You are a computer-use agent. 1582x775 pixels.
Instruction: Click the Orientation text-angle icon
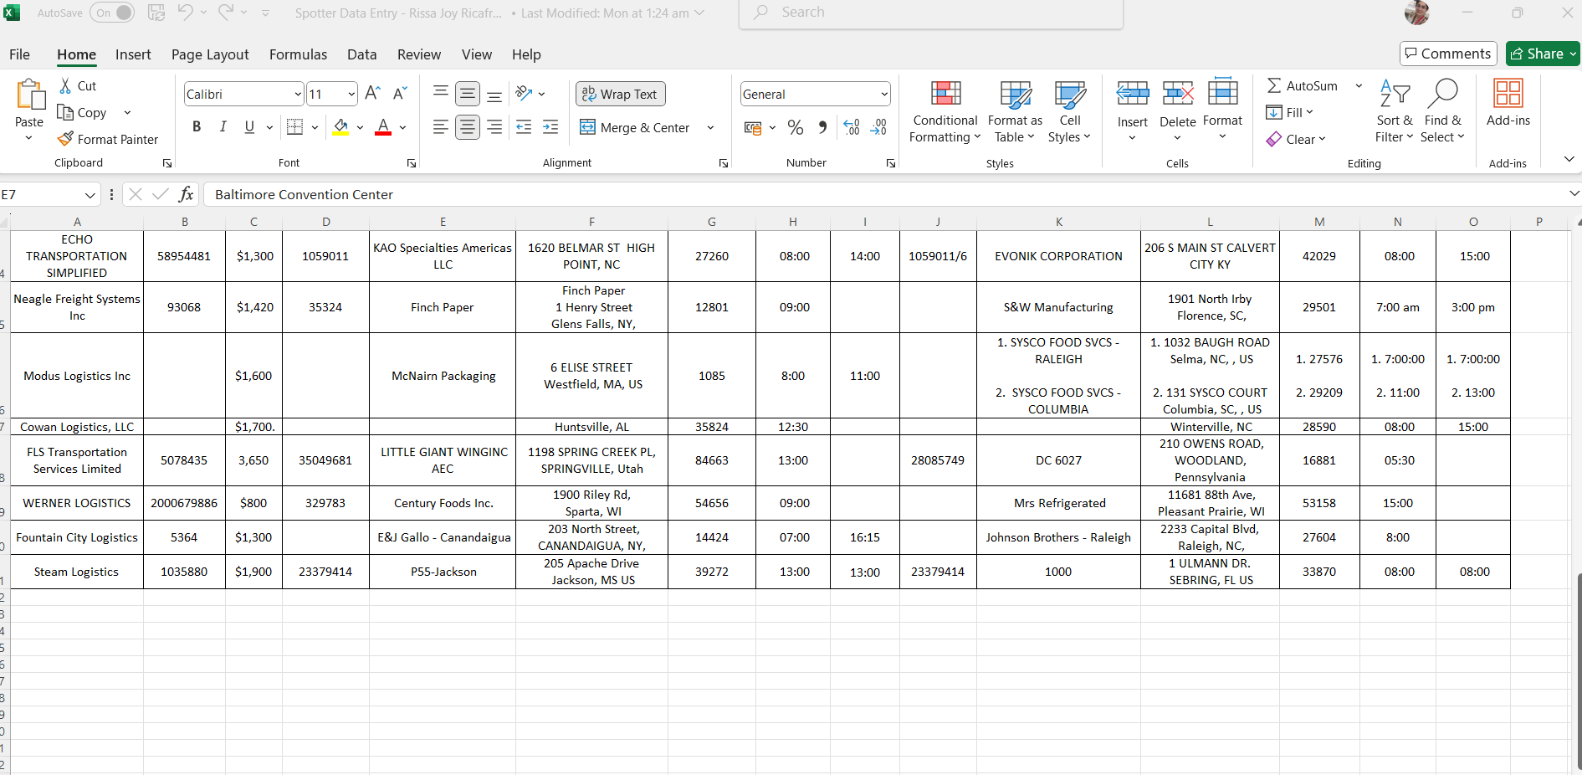(x=525, y=93)
